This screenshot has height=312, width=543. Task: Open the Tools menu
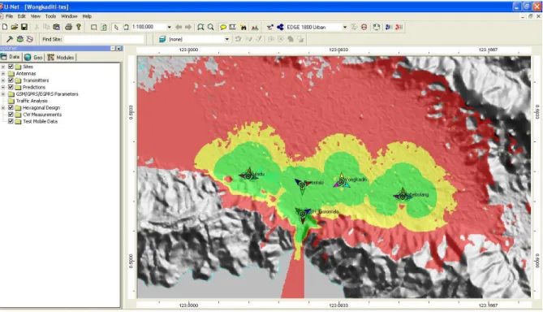[50, 16]
